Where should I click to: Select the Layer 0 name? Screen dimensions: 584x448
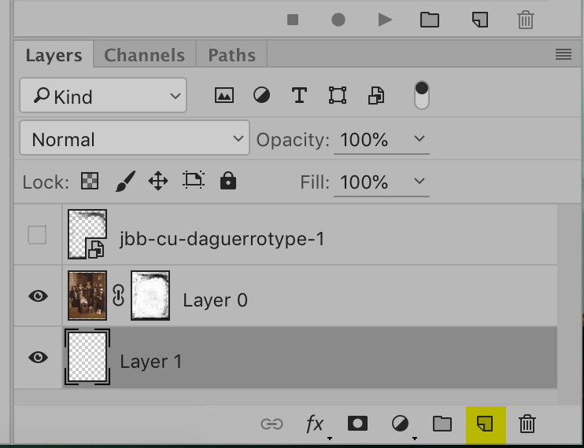[216, 300]
